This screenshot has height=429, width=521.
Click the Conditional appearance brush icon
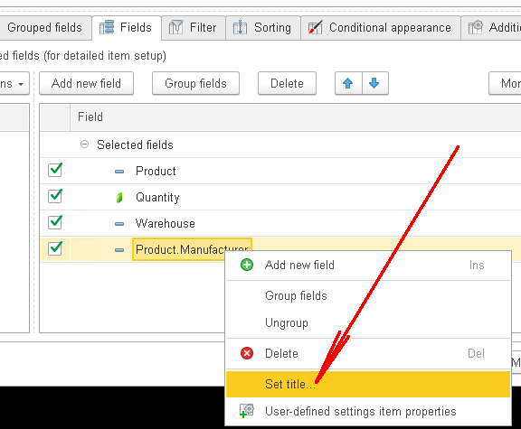click(316, 27)
